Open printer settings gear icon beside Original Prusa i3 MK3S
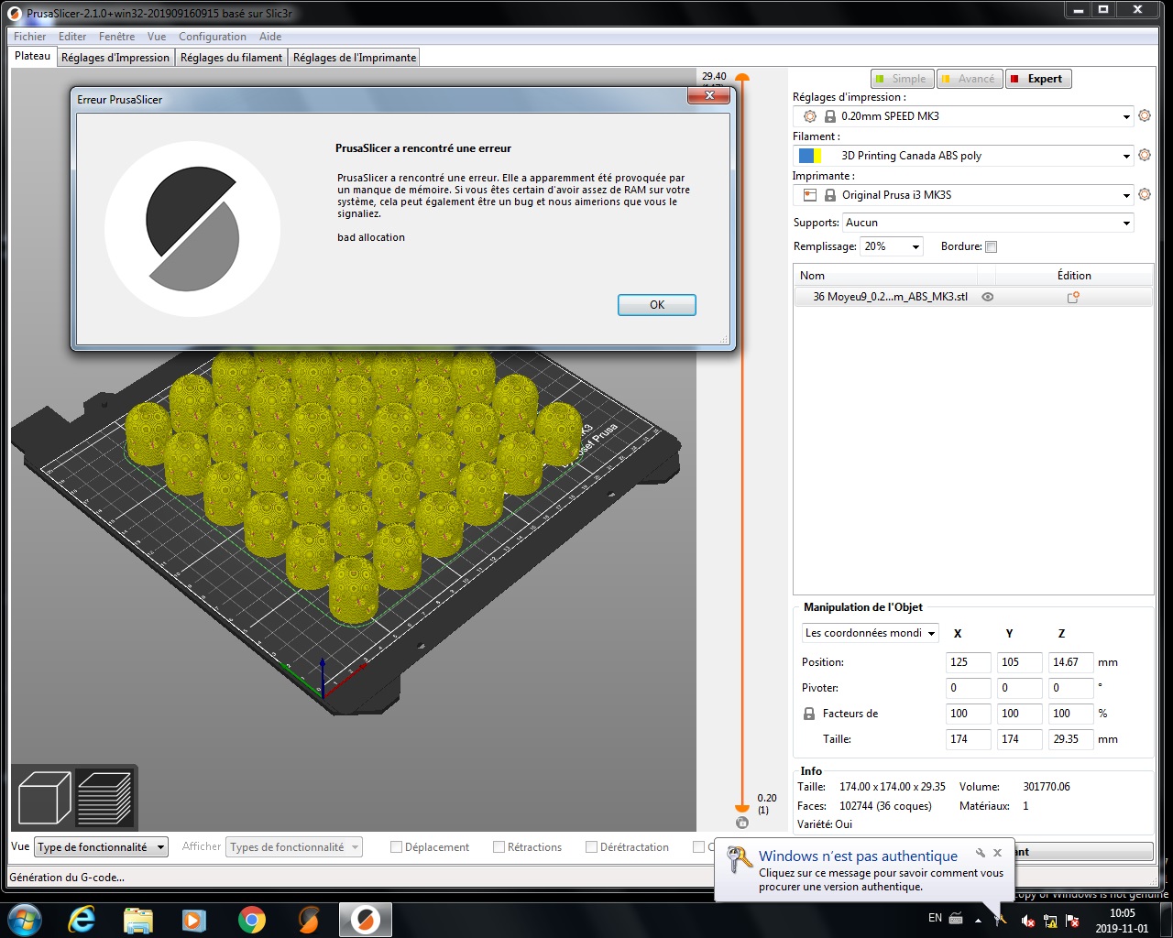1173x938 pixels. pyautogui.click(x=1145, y=194)
